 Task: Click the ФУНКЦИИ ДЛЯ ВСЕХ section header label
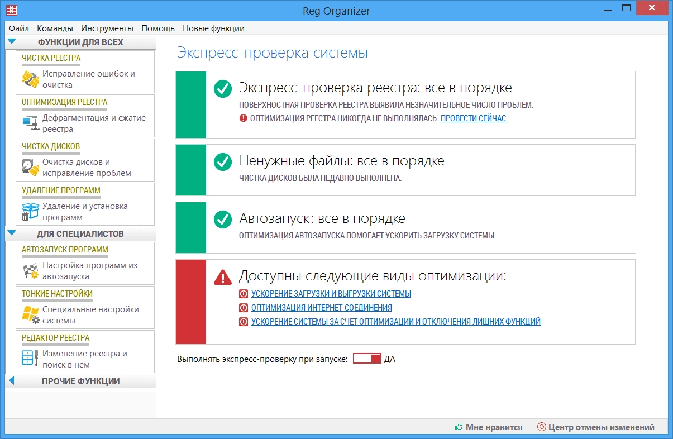(x=80, y=42)
